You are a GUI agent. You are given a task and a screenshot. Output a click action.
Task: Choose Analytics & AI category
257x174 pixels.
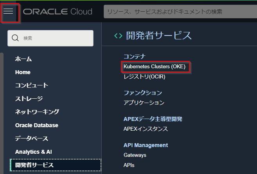click(x=34, y=151)
